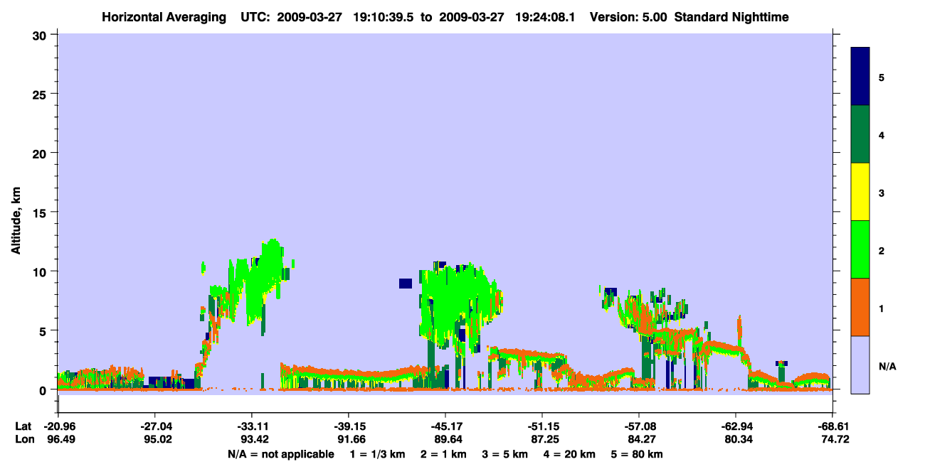Click the yellow colorbar segment labeled 3
925x474 pixels.
[860, 192]
